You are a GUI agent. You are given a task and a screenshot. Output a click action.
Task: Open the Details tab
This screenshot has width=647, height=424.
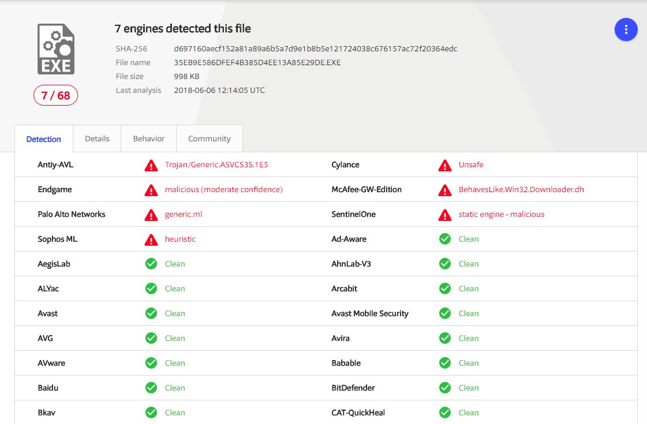(x=97, y=138)
